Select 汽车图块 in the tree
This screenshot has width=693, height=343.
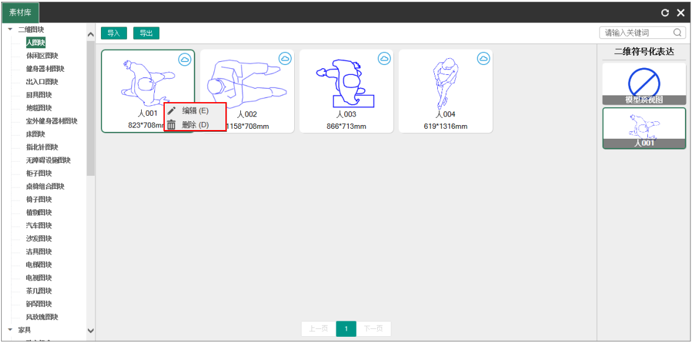[x=39, y=225]
